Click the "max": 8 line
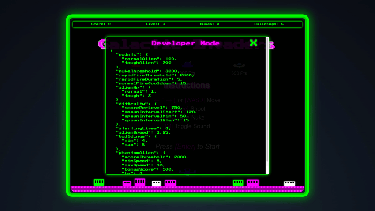The width and height of the screenshot is (375, 211). pyautogui.click(x=134, y=145)
